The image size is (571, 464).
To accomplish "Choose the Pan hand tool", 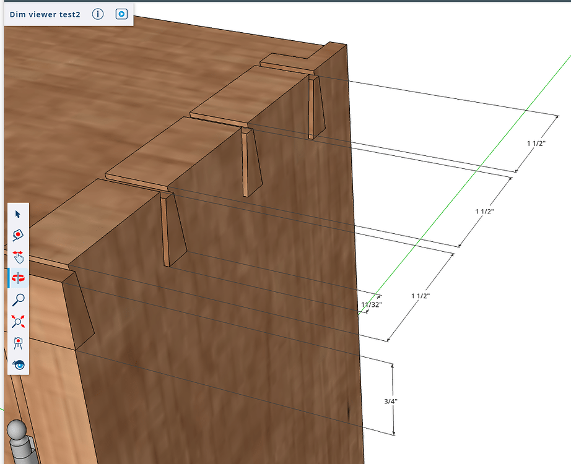I will point(17,256).
